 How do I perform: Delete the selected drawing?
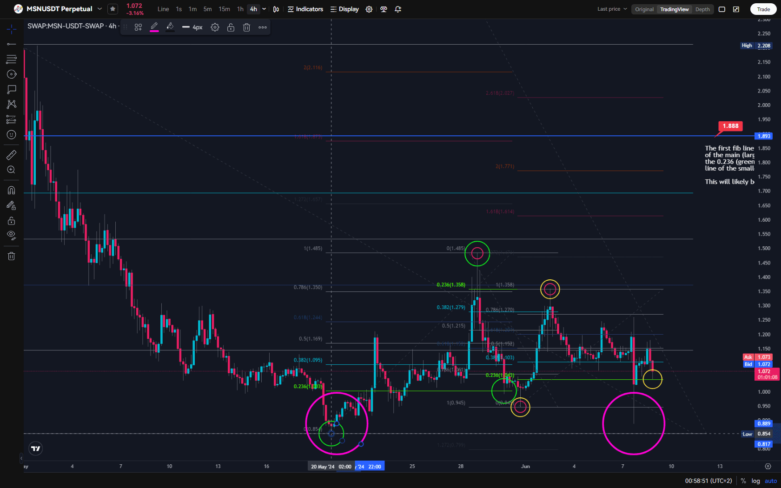246,27
